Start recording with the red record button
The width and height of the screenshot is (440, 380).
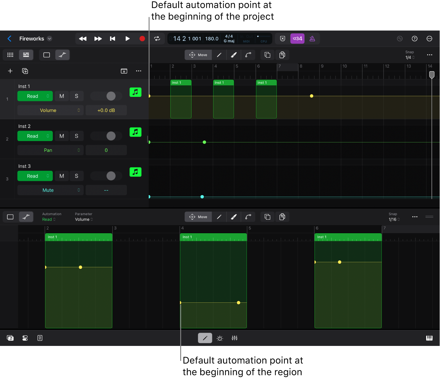(x=142, y=38)
